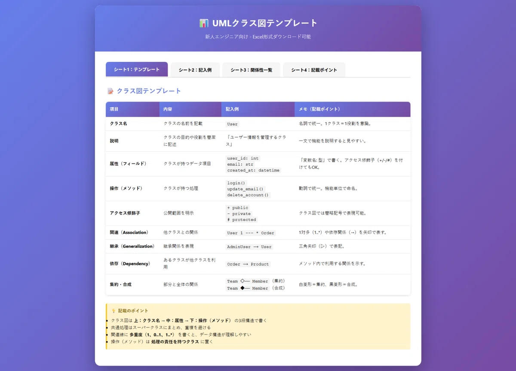The image size is (516, 371).
Task: Click the light bulb icon next to 記載のポイント
Action: pyautogui.click(x=114, y=311)
